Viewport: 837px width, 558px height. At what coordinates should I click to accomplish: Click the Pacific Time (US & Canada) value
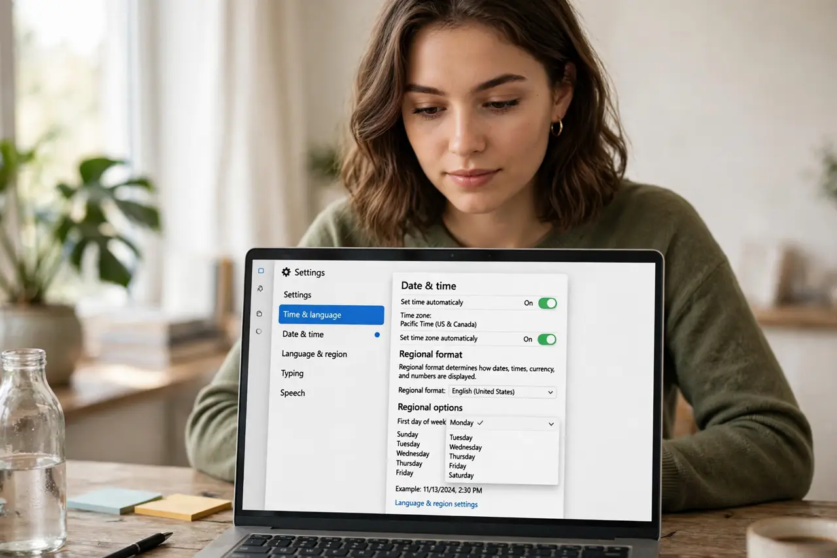(x=438, y=324)
